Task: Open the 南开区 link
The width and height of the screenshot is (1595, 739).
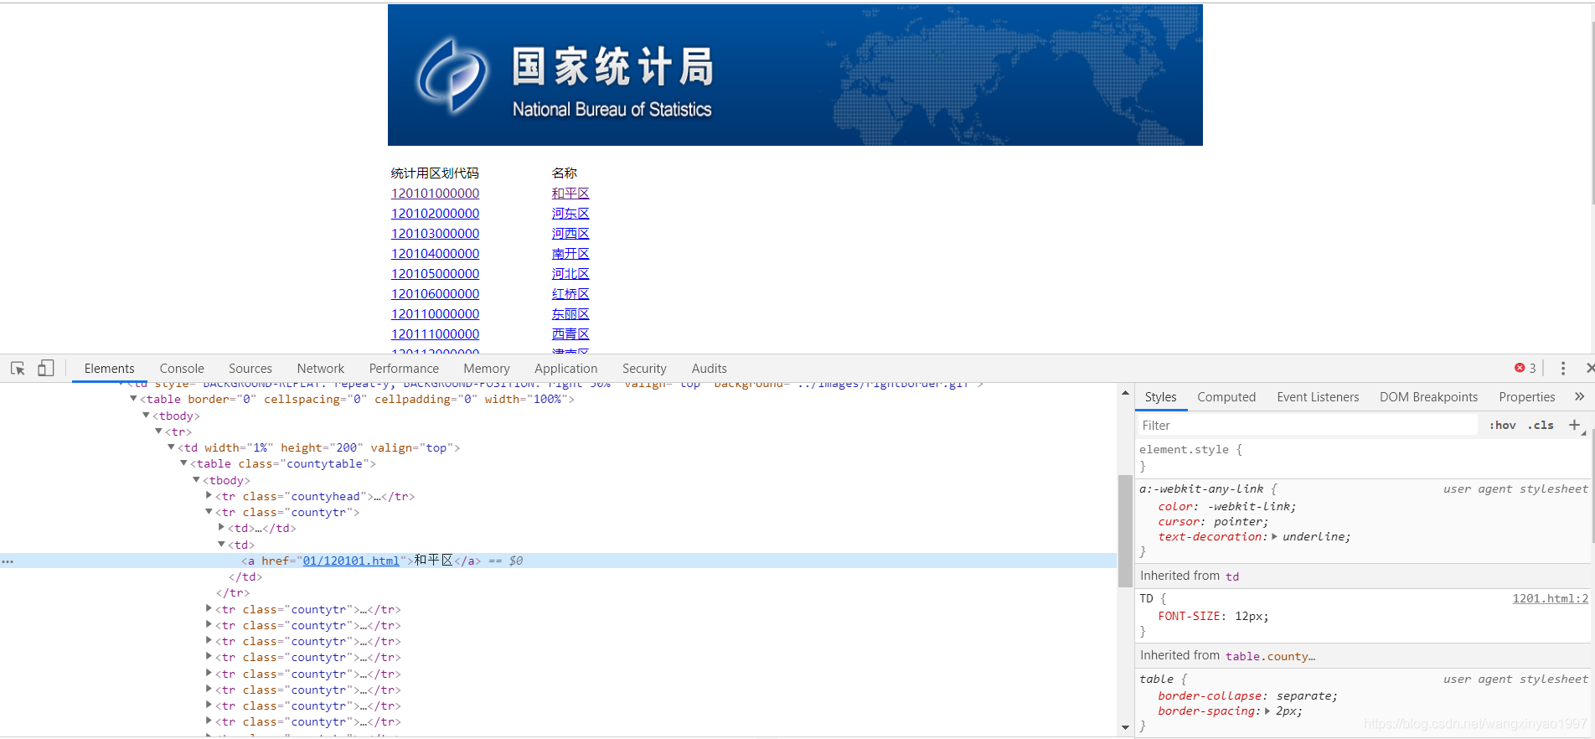Action: [x=570, y=254]
